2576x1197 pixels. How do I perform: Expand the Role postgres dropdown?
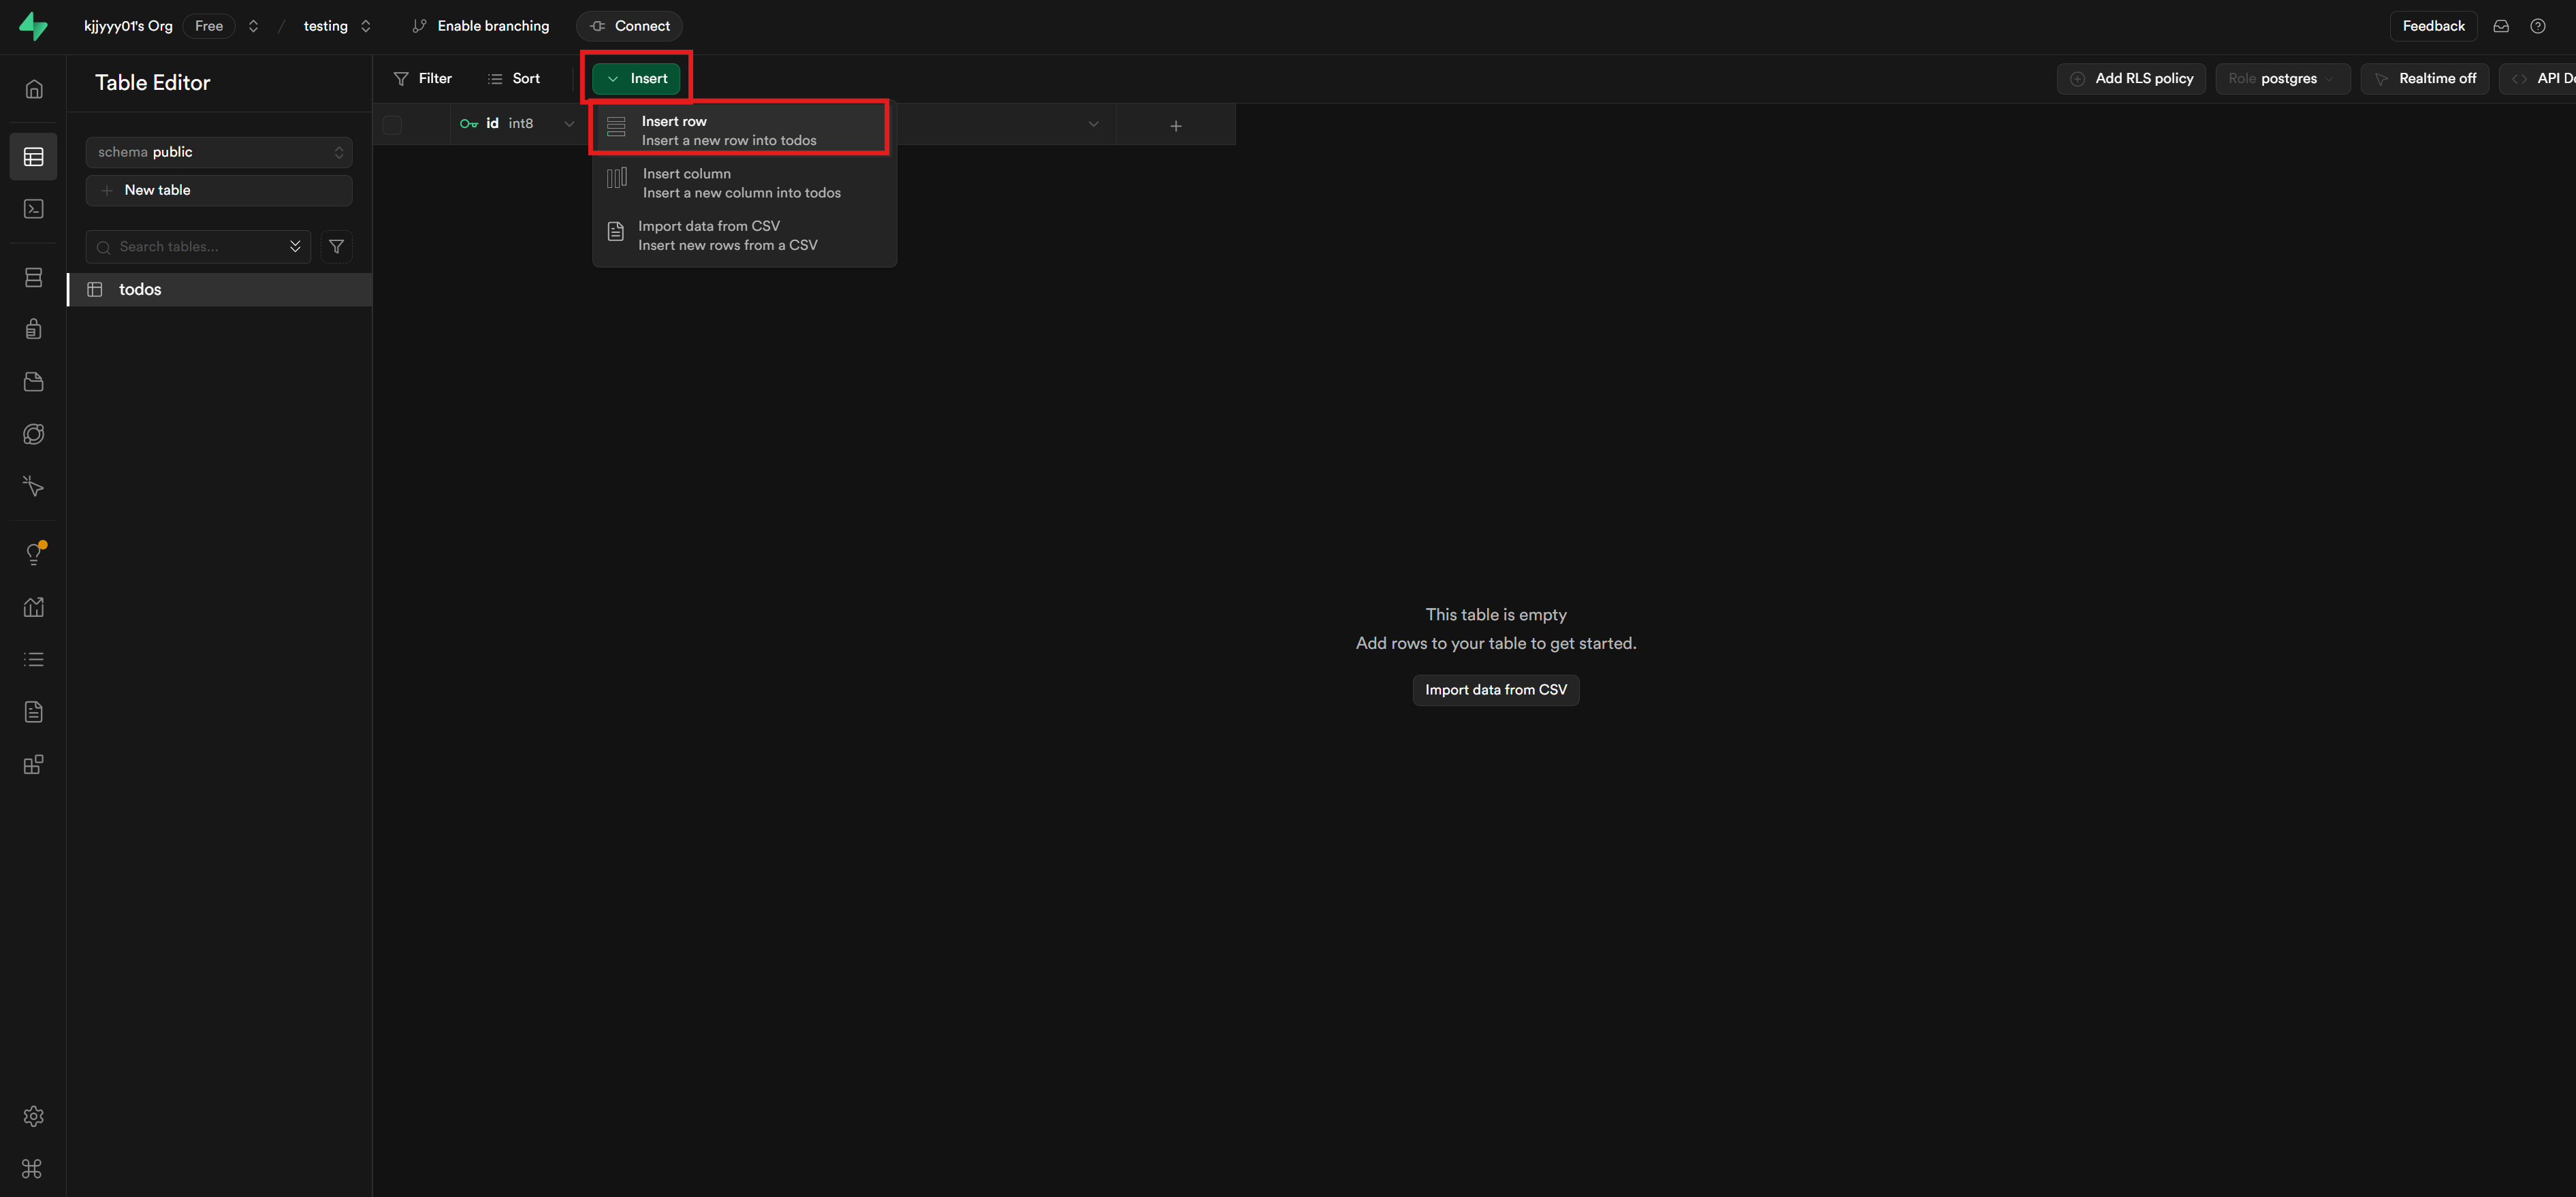[x=2282, y=79]
